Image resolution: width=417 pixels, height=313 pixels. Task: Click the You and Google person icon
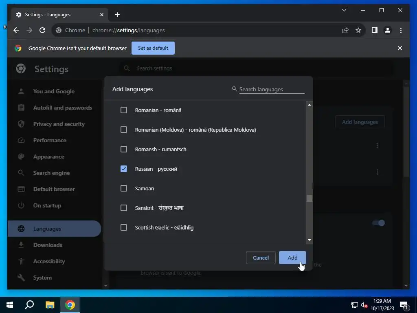[21, 91]
